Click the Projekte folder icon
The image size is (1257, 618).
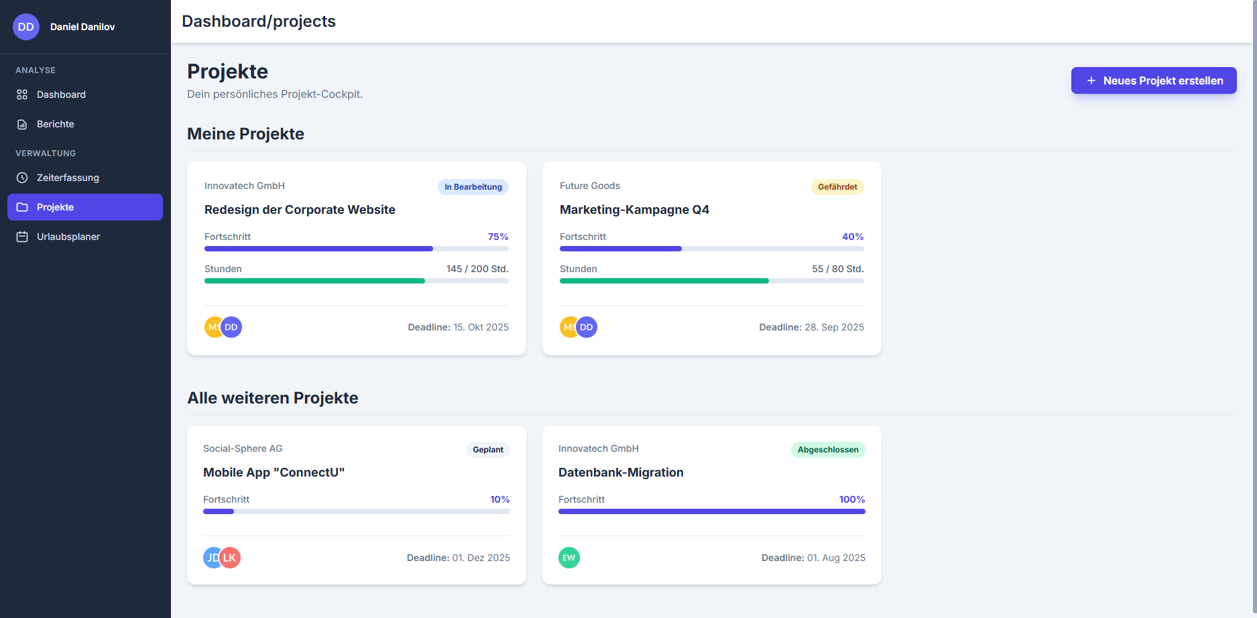point(22,207)
